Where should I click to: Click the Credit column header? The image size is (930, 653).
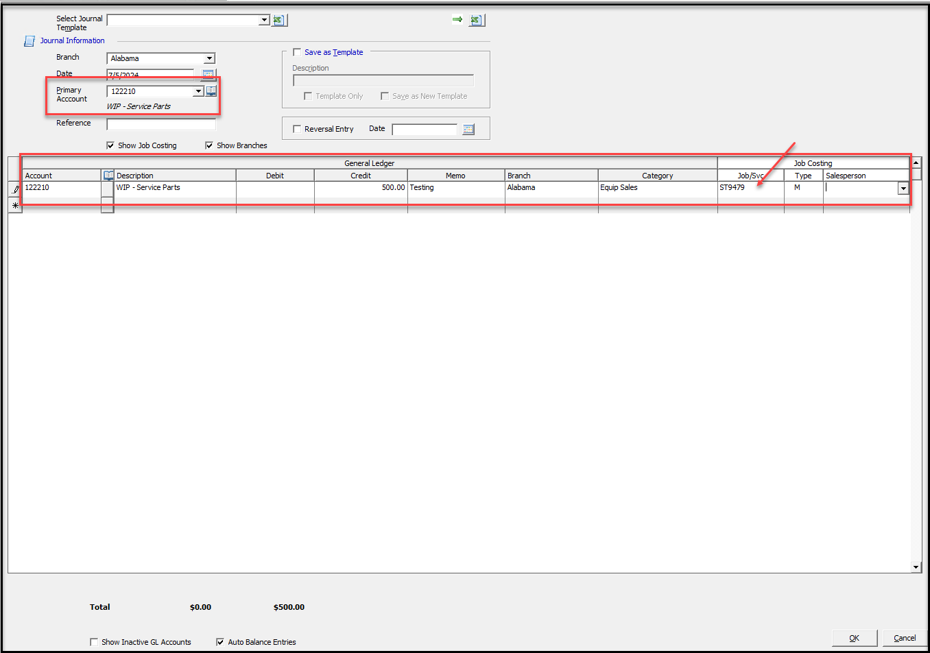click(361, 176)
